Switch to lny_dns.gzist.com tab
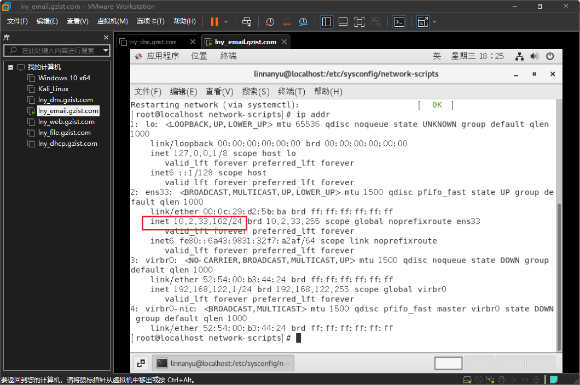The height and width of the screenshot is (385, 580). (x=153, y=42)
